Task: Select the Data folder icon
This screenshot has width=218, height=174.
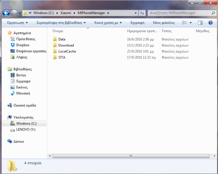Action: (x=55, y=39)
